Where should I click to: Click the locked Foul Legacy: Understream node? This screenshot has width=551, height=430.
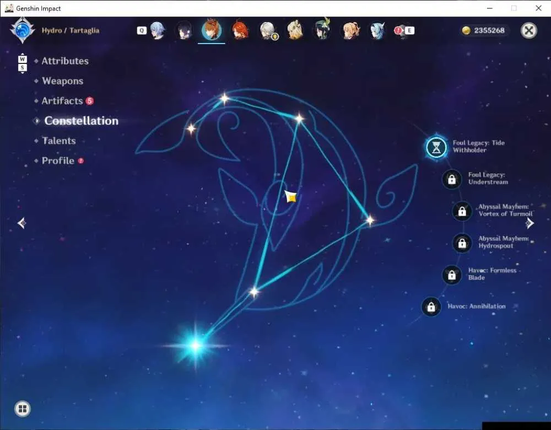click(452, 179)
